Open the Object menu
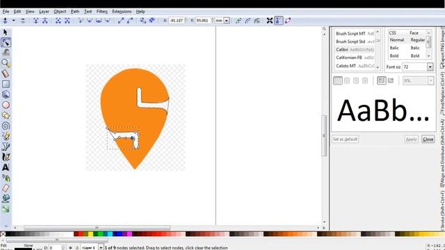Image resolution: width=445 pixels, height=250 pixels. click(x=60, y=12)
